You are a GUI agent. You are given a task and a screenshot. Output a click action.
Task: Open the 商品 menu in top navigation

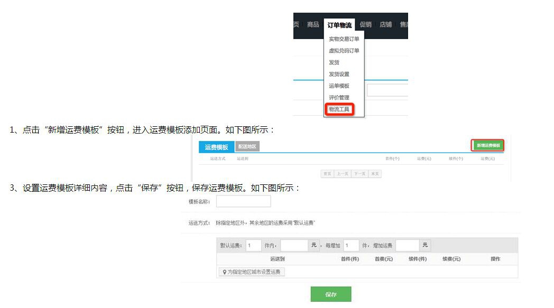(313, 24)
